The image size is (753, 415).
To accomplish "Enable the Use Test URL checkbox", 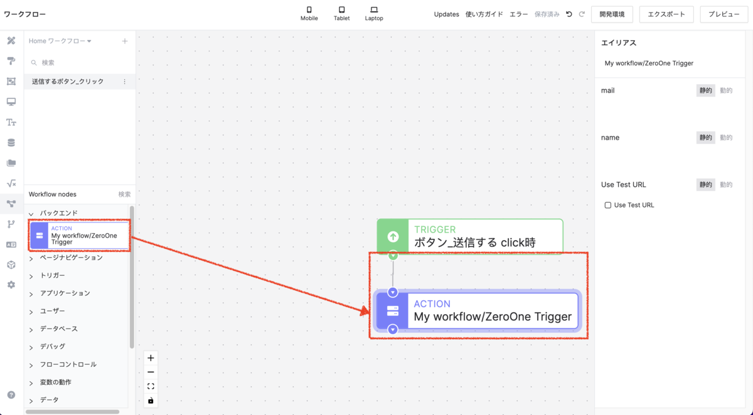I will [x=607, y=205].
